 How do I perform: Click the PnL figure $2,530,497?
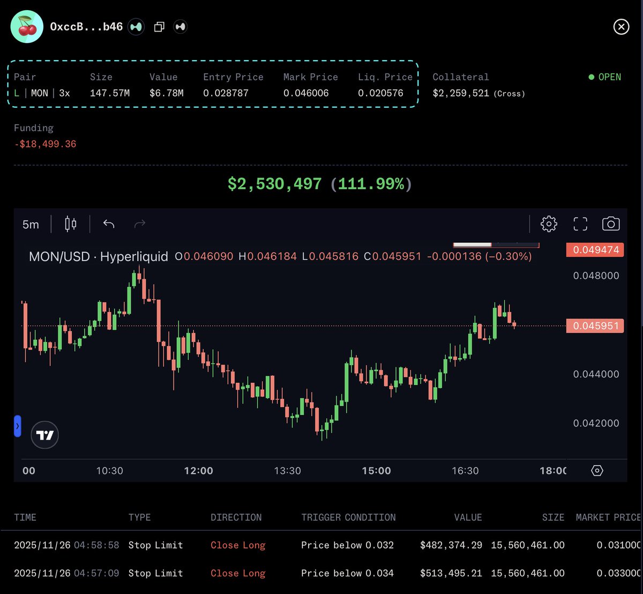275,184
